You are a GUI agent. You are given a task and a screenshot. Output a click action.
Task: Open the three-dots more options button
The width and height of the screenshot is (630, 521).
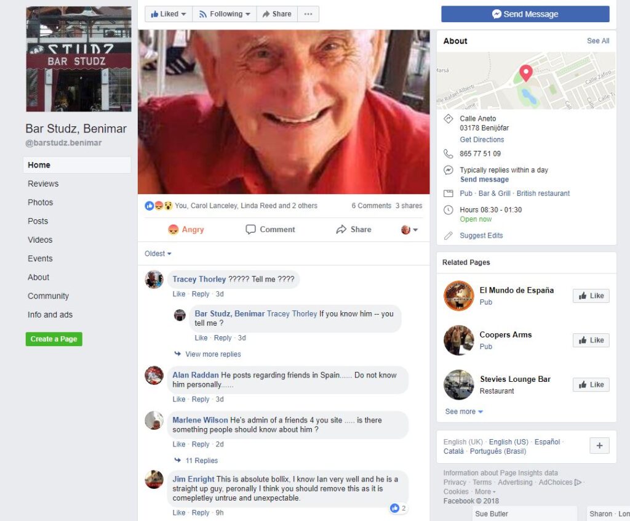308,14
